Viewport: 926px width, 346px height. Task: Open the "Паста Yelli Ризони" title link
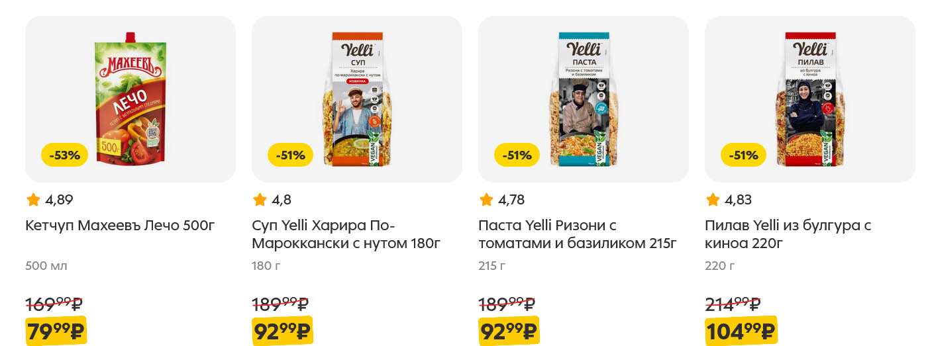577,234
